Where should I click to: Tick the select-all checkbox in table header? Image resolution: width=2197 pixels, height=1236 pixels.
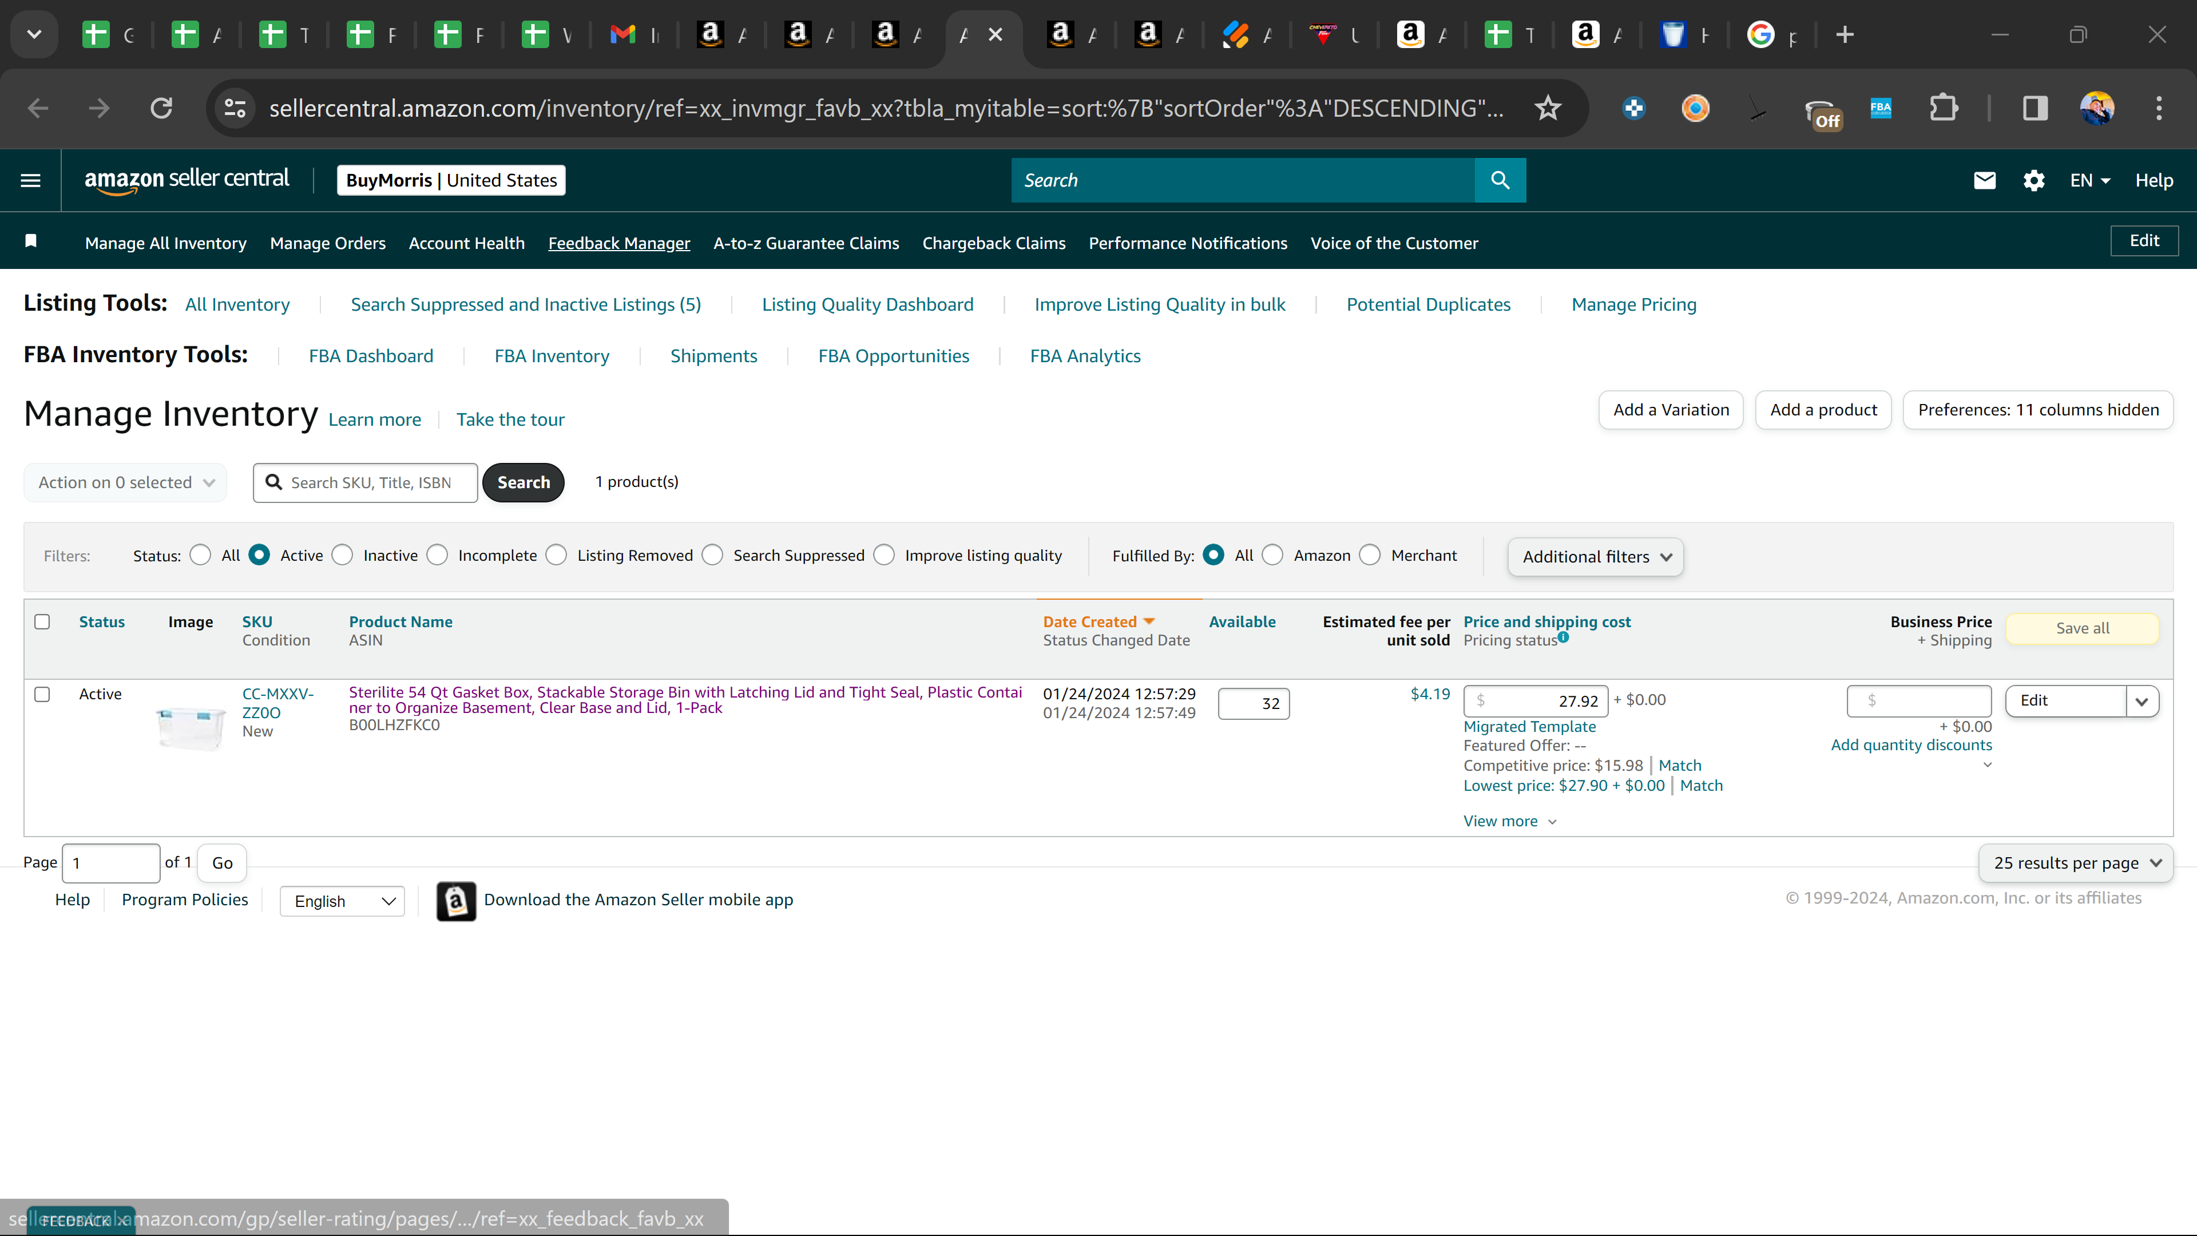coord(42,622)
